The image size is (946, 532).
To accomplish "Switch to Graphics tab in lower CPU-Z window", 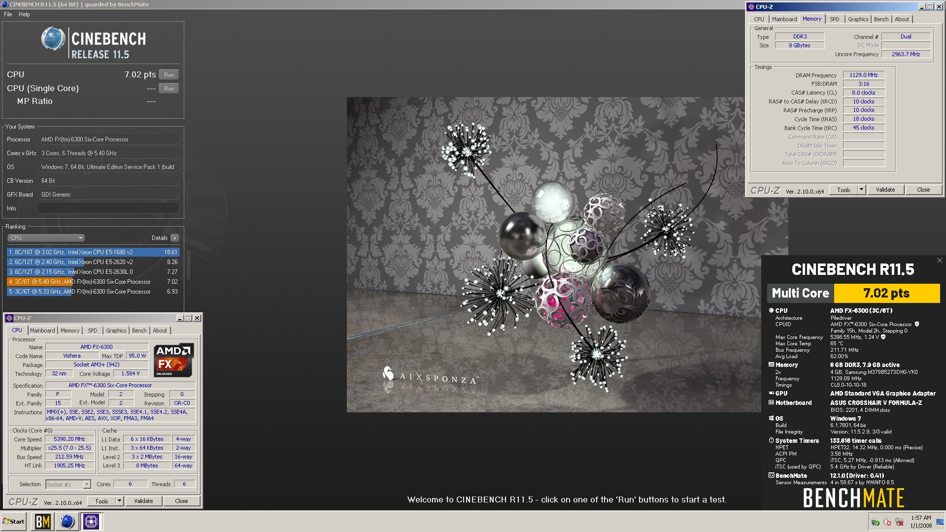I will (x=116, y=331).
